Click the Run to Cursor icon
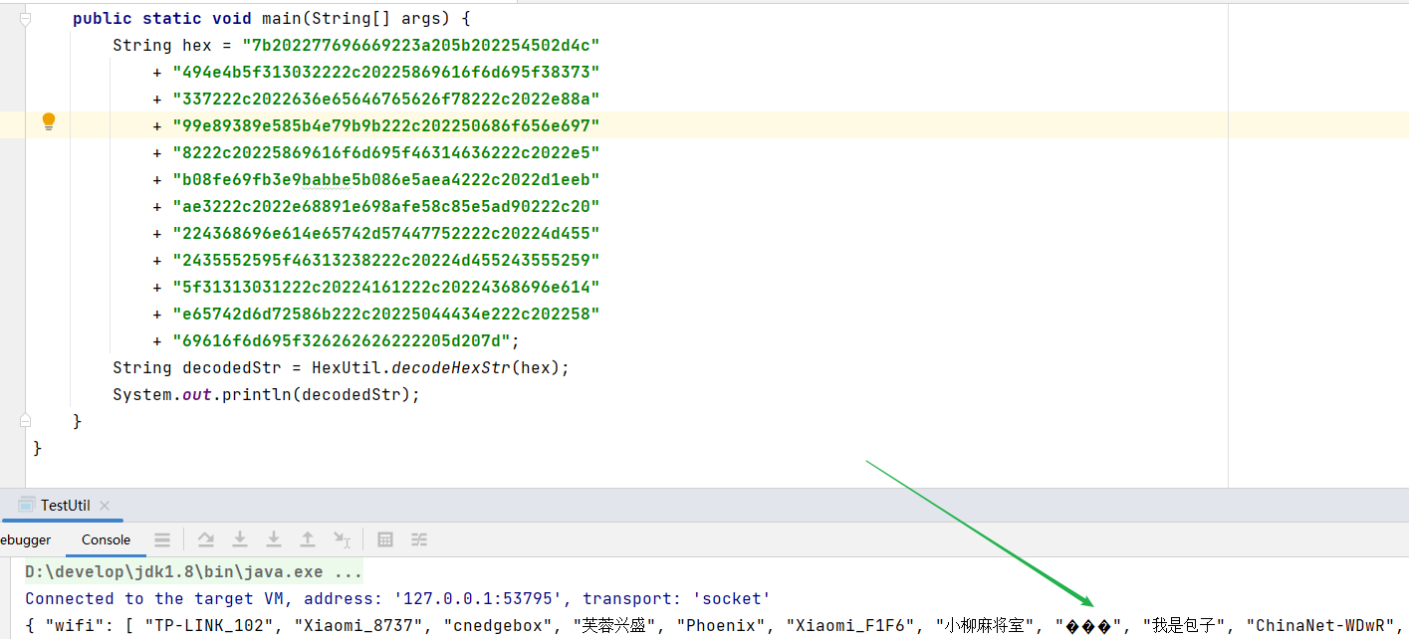The width and height of the screenshot is (1409, 639). pos(343,539)
